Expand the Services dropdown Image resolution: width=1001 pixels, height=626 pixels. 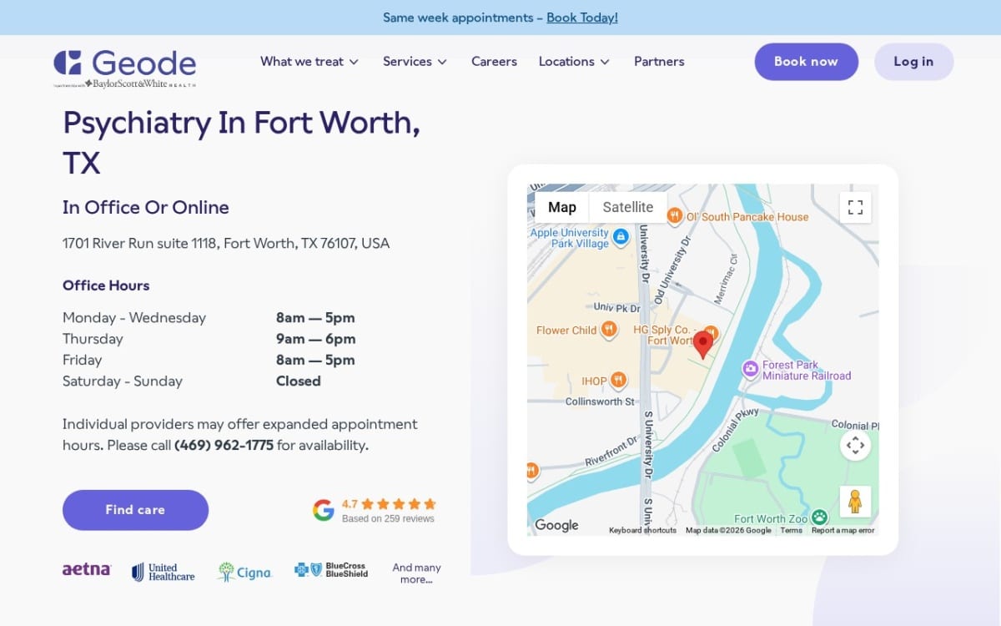(415, 62)
